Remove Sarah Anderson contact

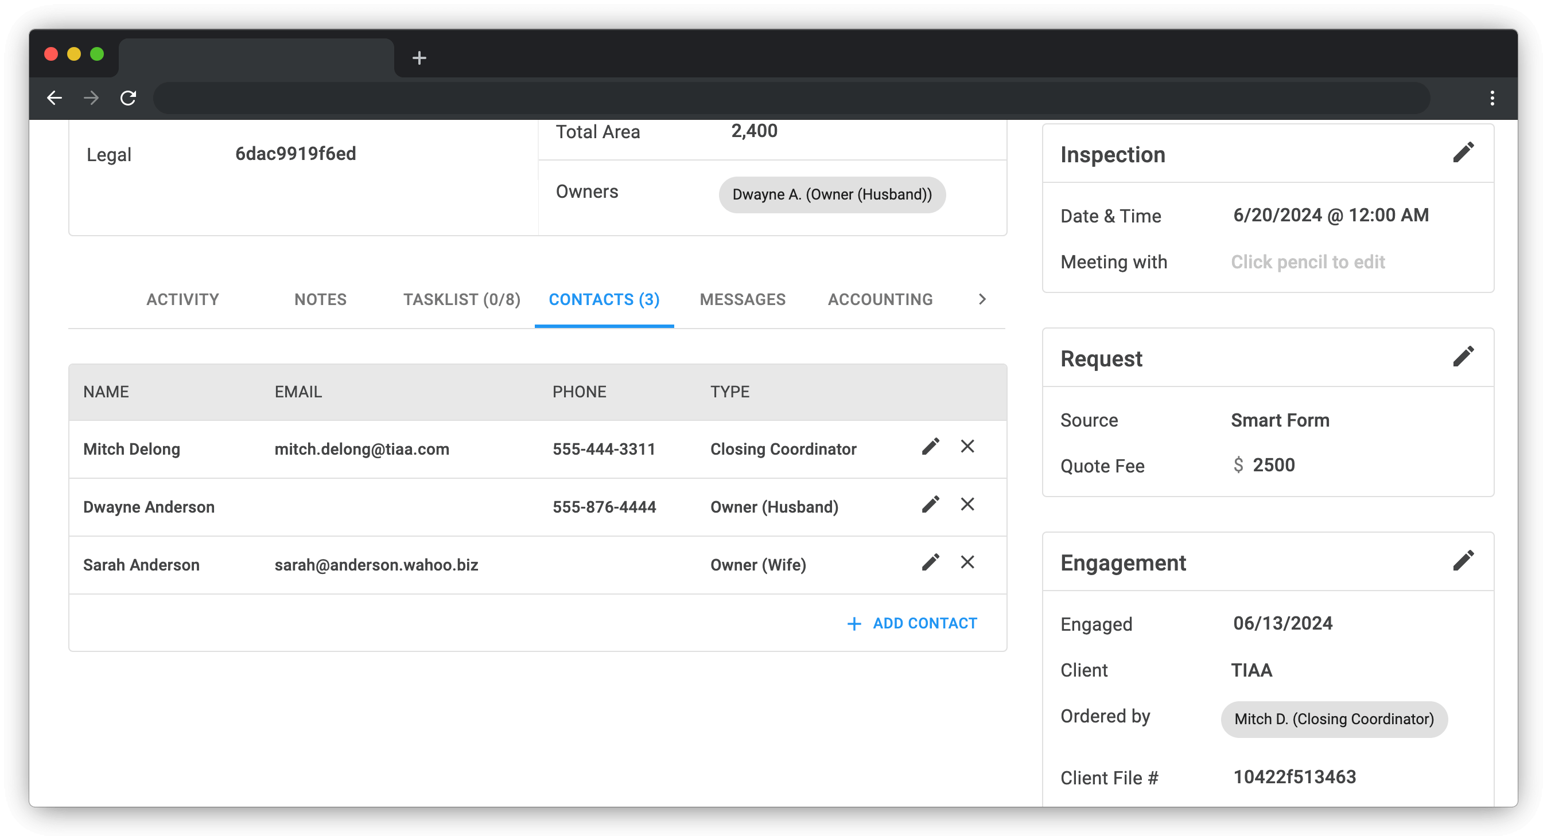pos(967,562)
